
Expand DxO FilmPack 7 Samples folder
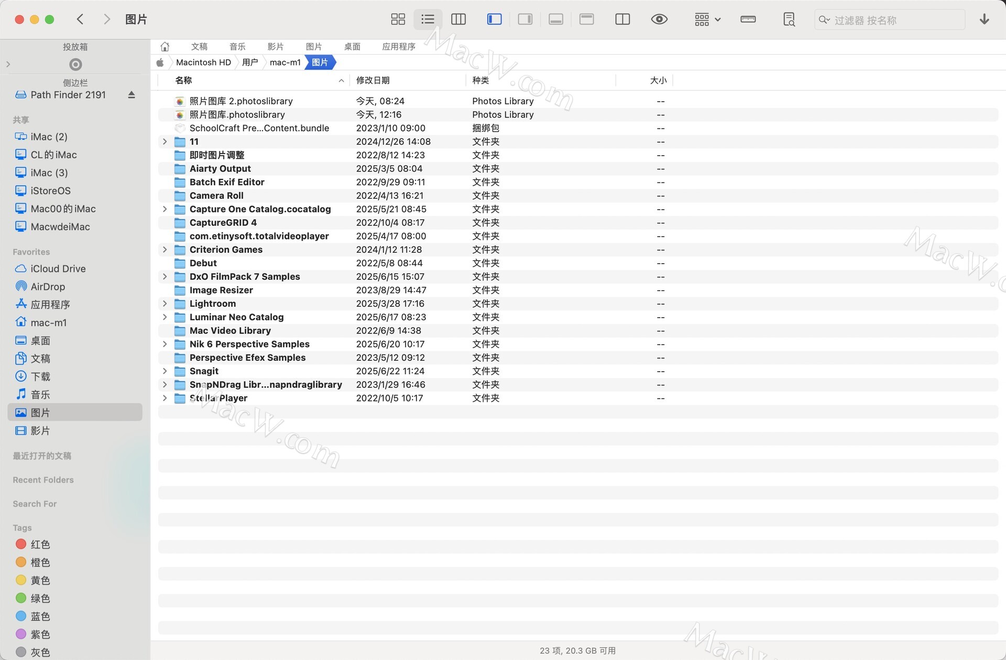click(x=165, y=277)
